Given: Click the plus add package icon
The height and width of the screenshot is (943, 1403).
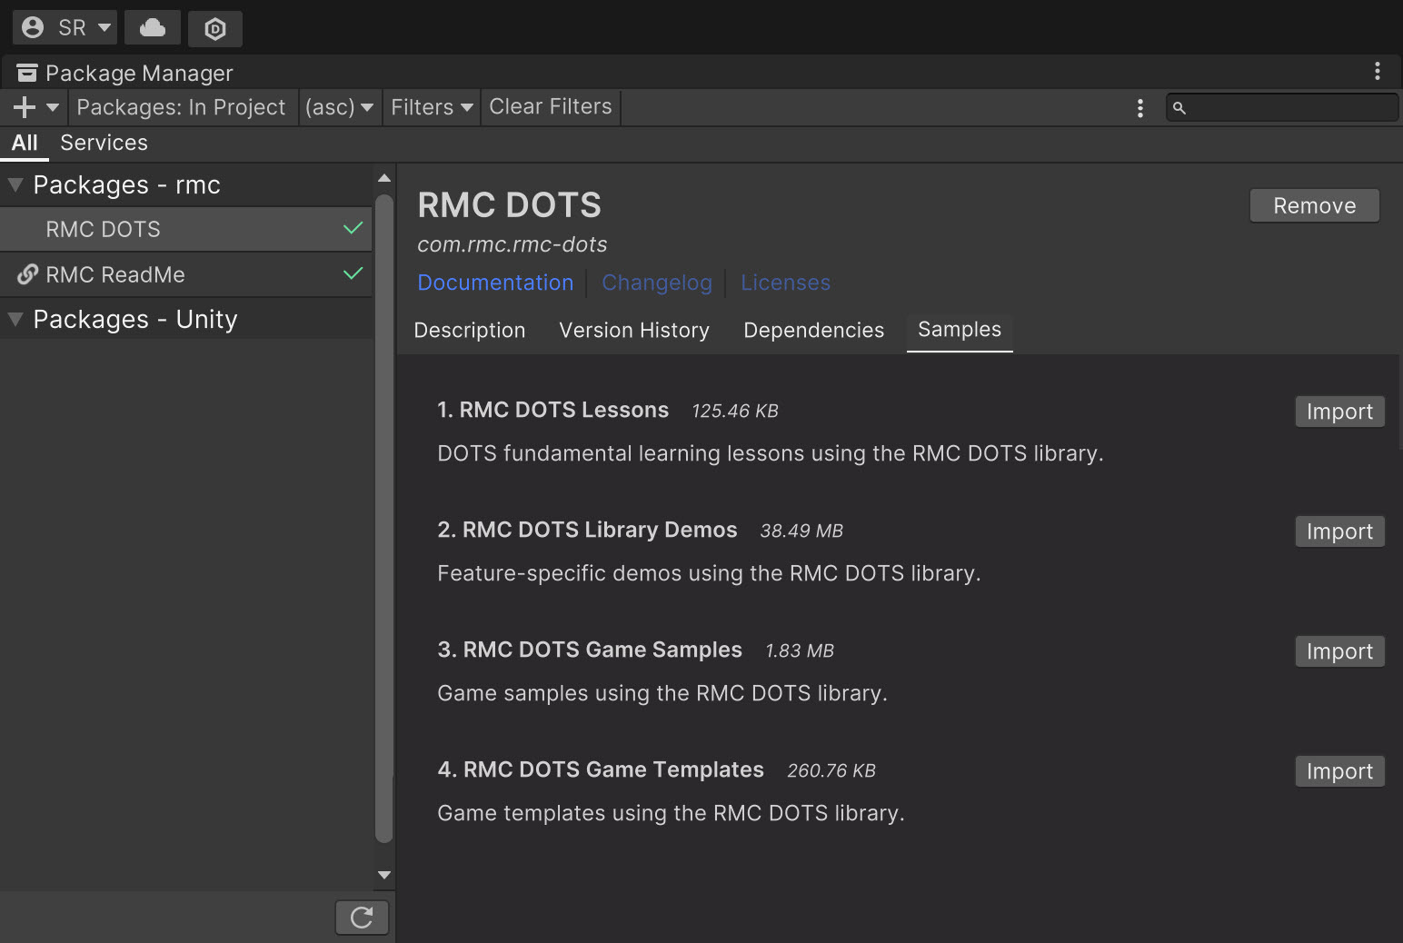Looking at the screenshot, I should coord(25,107).
